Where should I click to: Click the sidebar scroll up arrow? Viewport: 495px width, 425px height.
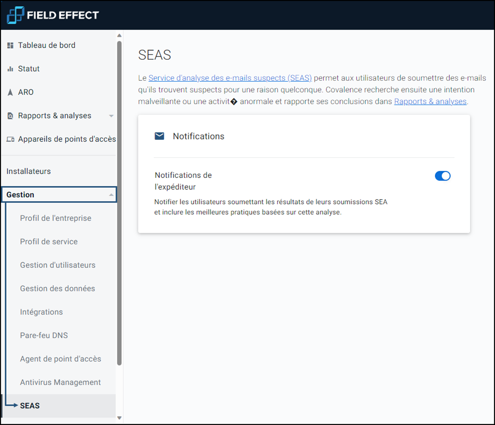point(119,36)
